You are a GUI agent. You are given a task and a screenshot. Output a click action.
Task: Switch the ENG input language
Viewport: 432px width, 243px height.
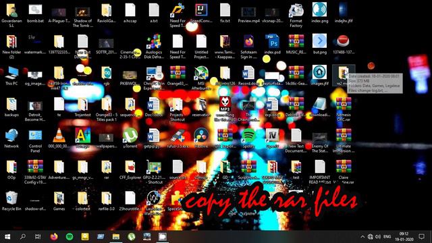point(387,237)
